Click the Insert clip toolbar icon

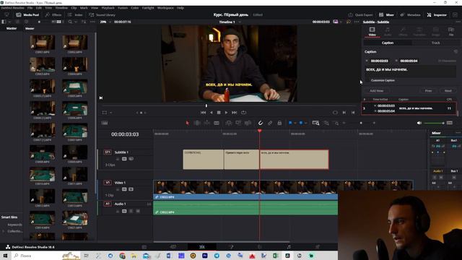point(229,123)
